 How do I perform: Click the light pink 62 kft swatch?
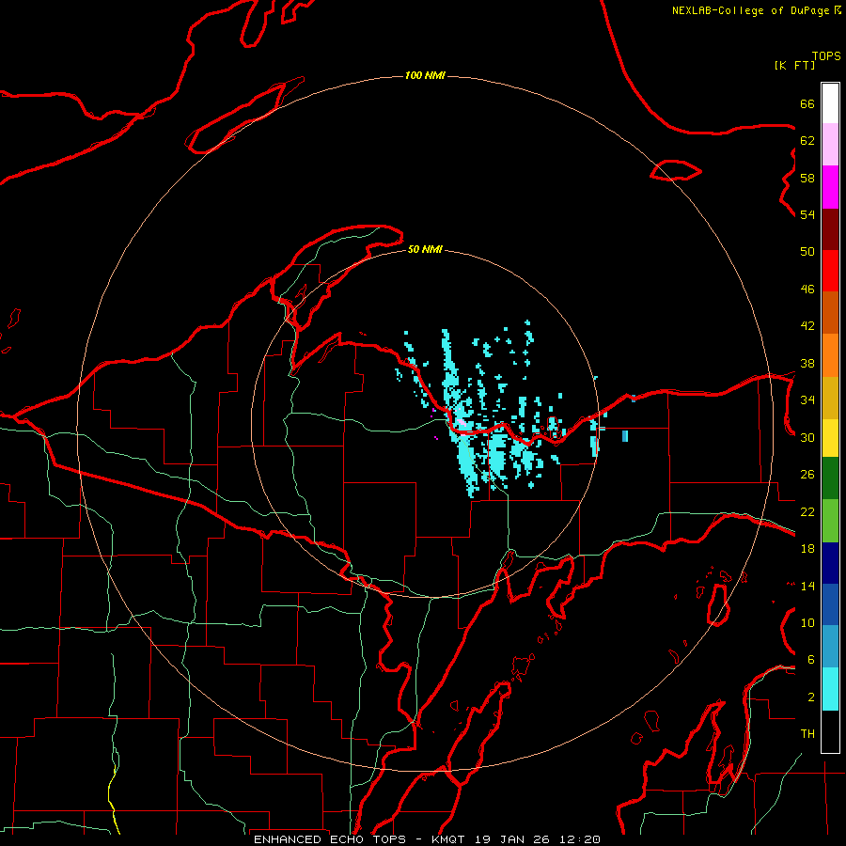coord(830,145)
